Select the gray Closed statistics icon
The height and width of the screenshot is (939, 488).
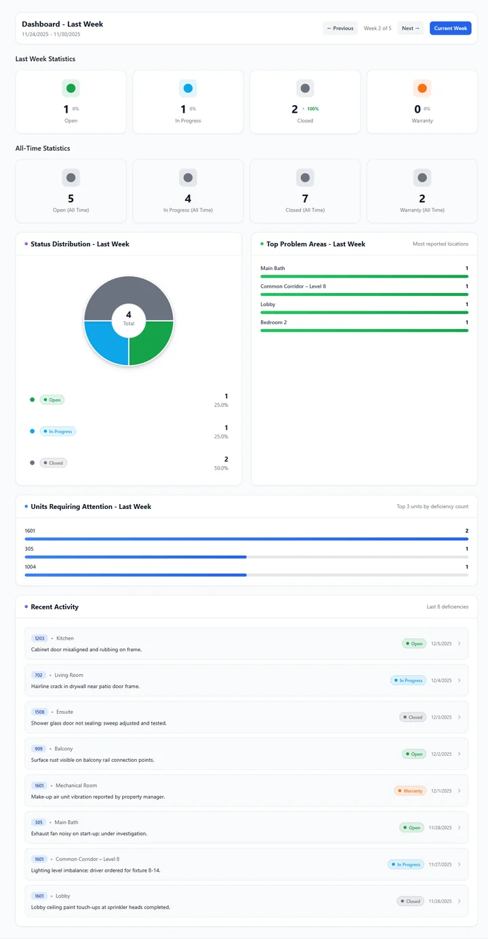click(305, 88)
